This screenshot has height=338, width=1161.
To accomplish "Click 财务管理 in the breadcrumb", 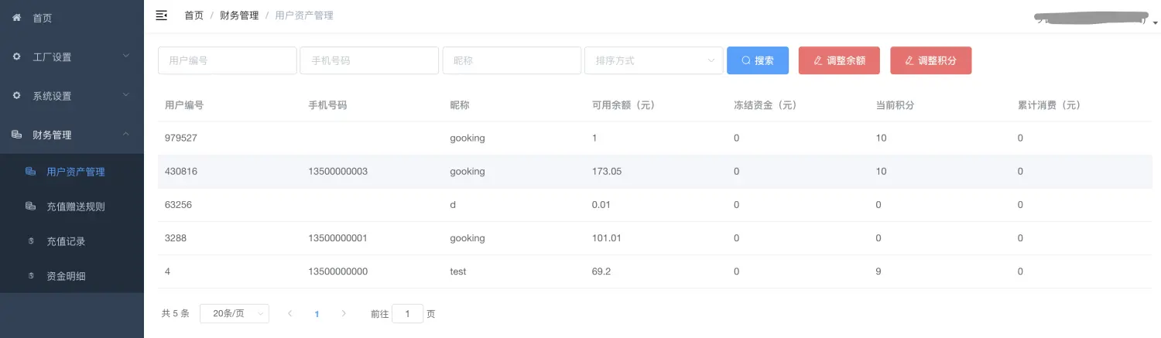I will click(x=239, y=15).
